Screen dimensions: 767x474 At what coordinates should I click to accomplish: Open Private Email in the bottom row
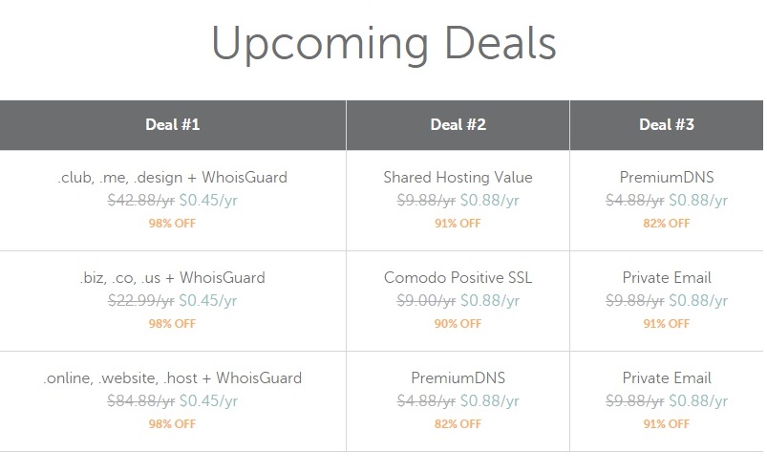tap(667, 378)
